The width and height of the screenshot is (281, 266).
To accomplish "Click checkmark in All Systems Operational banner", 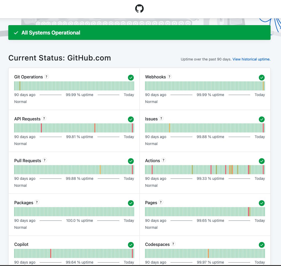I will (x=16, y=33).
